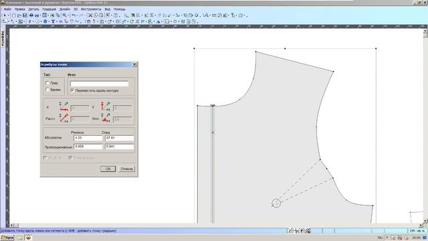This screenshot has width=428, height=241.
Task: Click the absolute Previous field 4.23
Action: [x=88, y=138]
